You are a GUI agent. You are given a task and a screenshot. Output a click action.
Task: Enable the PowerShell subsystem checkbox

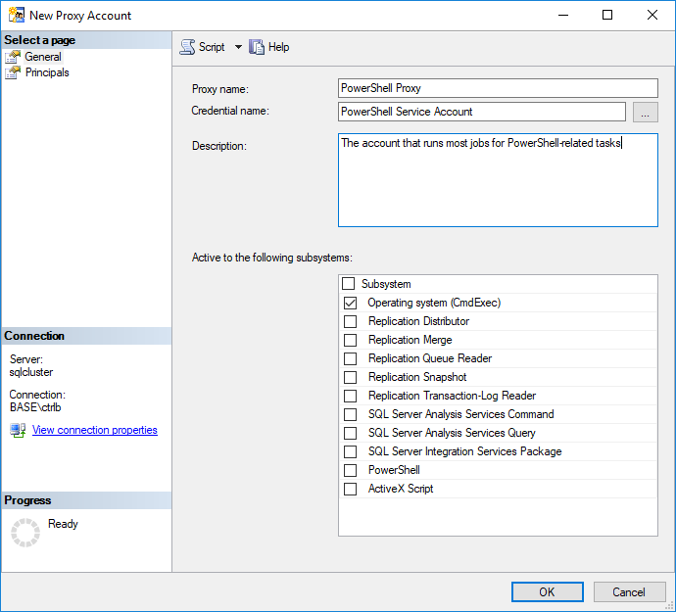point(350,471)
